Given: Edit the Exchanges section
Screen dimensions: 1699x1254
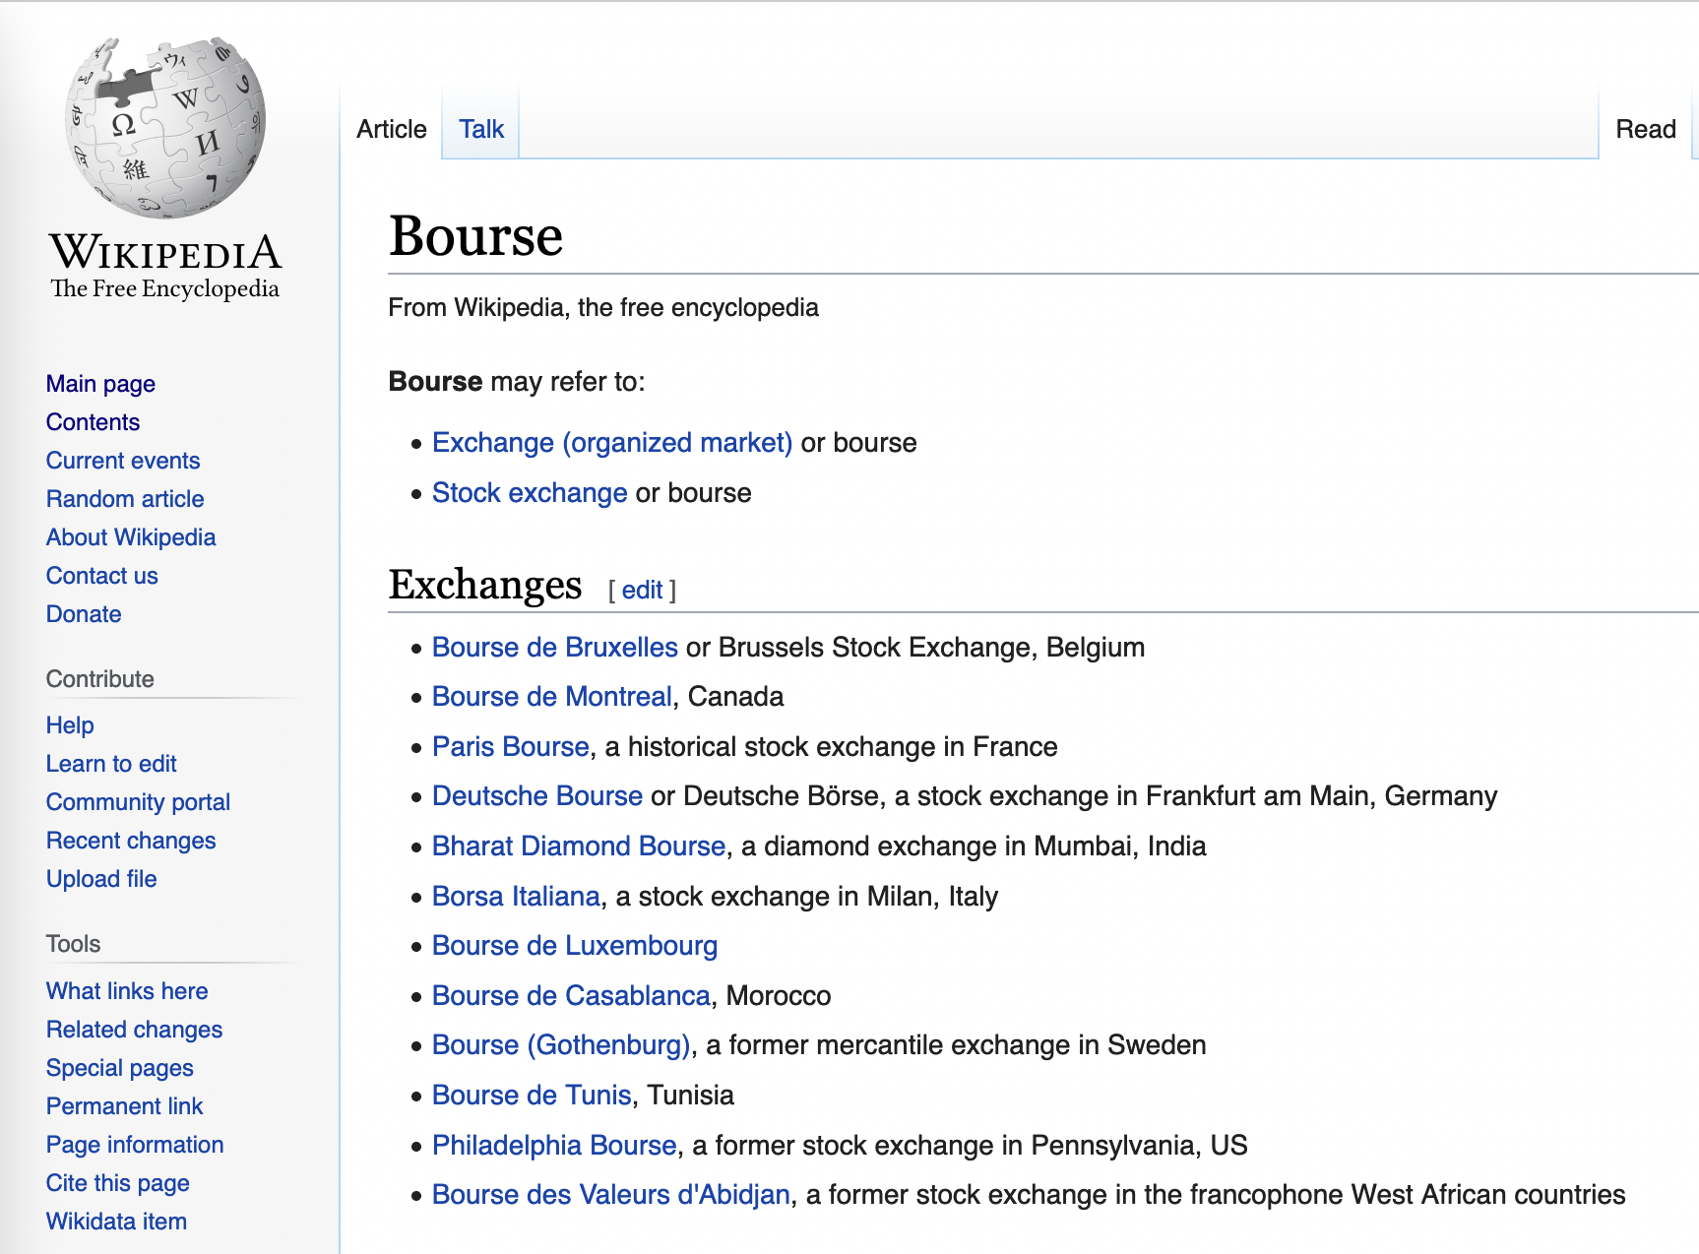Looking at the screenshot, I should click(642, 591).
